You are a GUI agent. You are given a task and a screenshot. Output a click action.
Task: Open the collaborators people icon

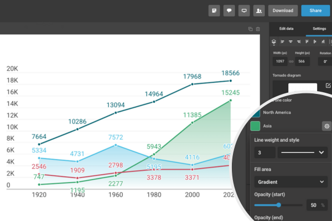click(x=259, y=10)
